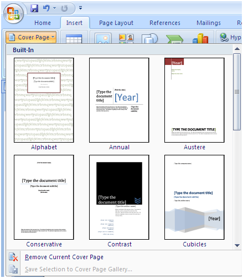Click the Shapes icon
Viewport: 243px width, 278px height.
[149, 38]
